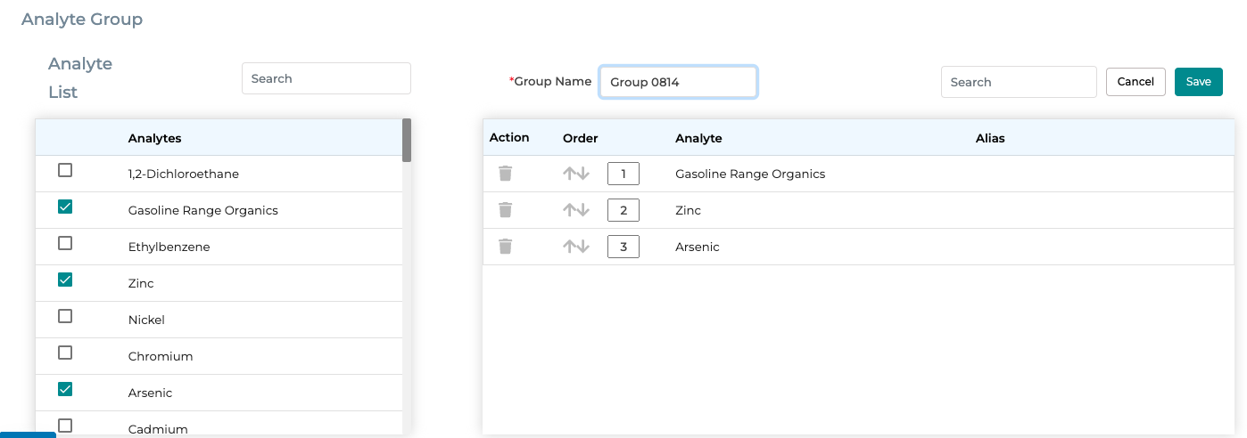Click trash icon for Zinc row
The height and width of the screenshot is (438, 1247).
505,210
